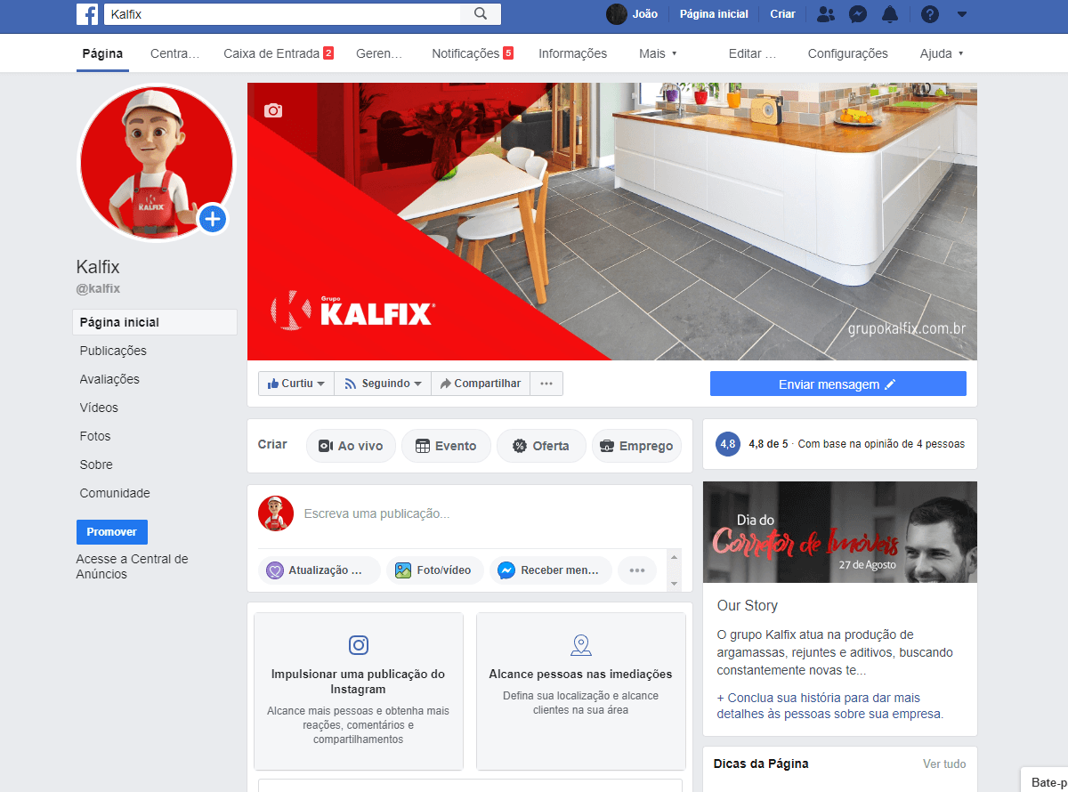Screen dimensions: 1068x792
Task: Click the search magnifier button
Action: (481, 14)
